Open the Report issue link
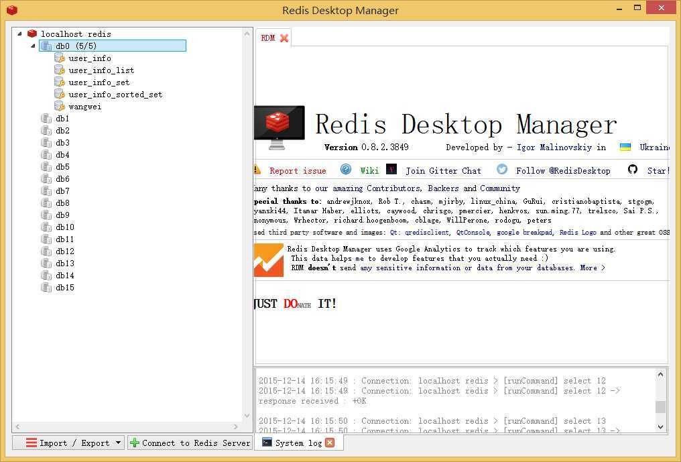Viewport: 681px width, 462px height. pyautogui.click(x=298, y=171)
